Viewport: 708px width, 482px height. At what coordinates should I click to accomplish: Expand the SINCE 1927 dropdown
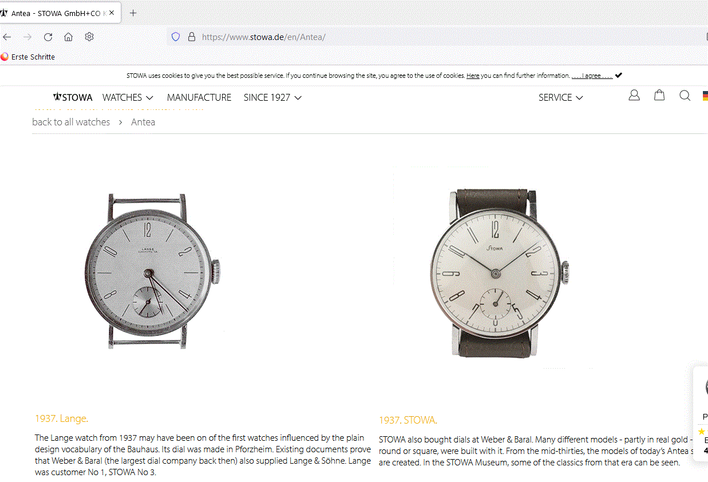click(272, 97)
